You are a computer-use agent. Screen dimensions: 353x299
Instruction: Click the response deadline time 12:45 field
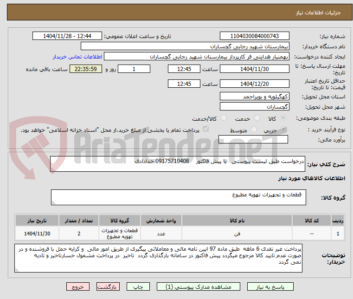[x=184, y=69]
